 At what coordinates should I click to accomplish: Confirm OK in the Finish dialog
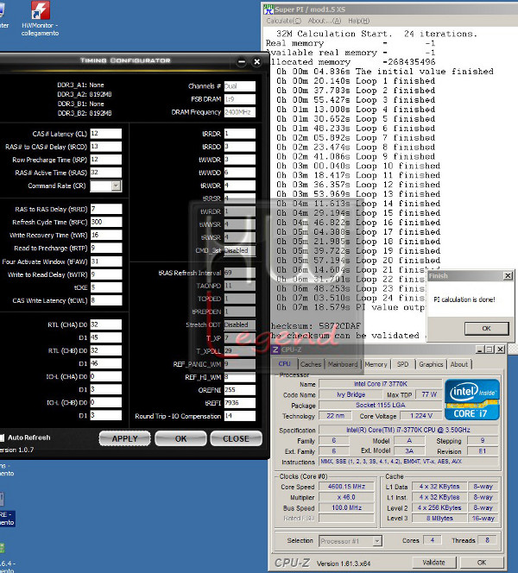coord(487,328)
